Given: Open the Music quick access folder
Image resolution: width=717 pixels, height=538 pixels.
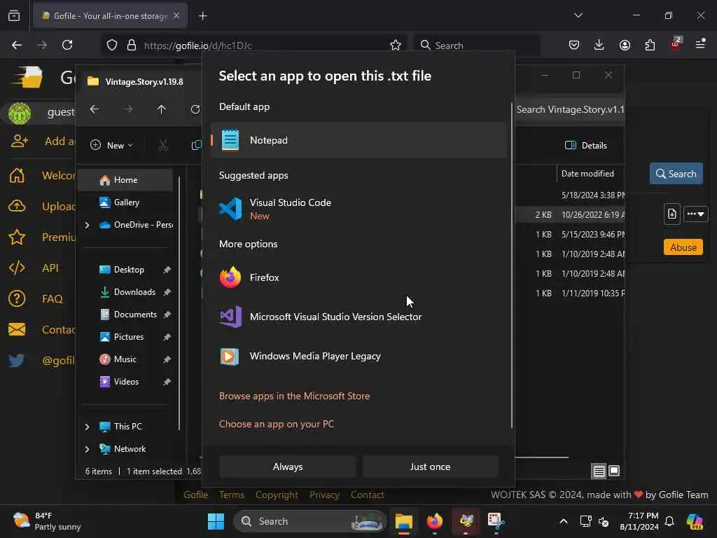Looking at the screenshot, I should point(125,359).
